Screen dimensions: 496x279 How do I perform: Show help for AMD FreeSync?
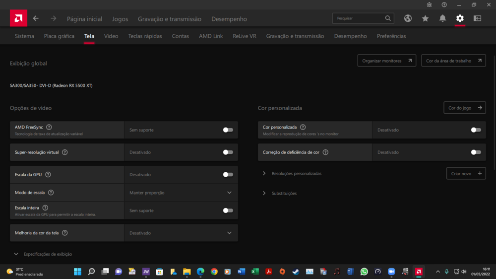[49, 127]
